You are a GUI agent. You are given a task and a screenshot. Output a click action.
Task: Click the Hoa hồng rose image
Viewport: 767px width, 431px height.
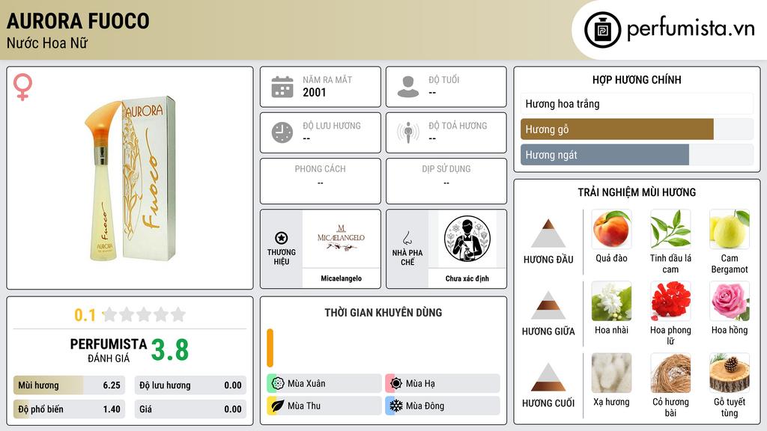click(x=730, y=301)
